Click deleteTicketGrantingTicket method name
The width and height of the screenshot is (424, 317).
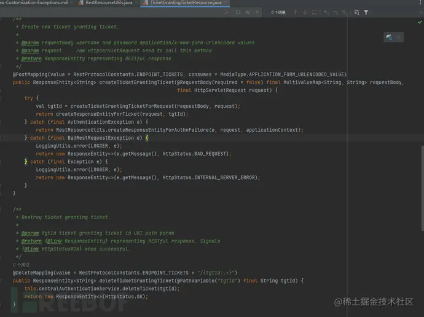coord(136,281)
